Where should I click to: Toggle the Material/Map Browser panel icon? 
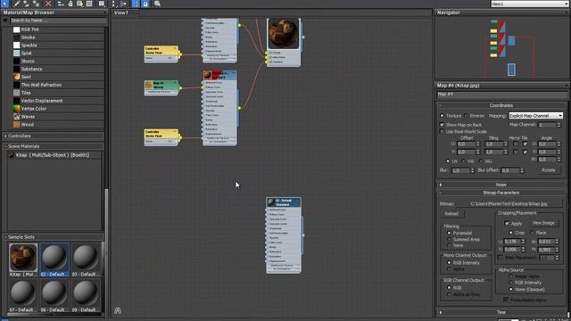(x=136, y=4)
